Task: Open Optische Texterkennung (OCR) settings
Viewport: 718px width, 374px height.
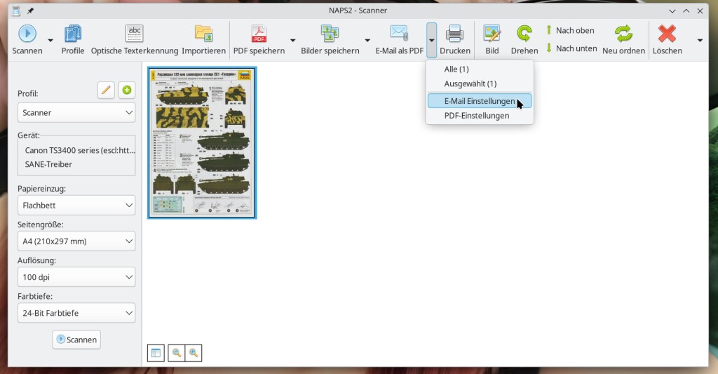Action: tap(134, 34)
